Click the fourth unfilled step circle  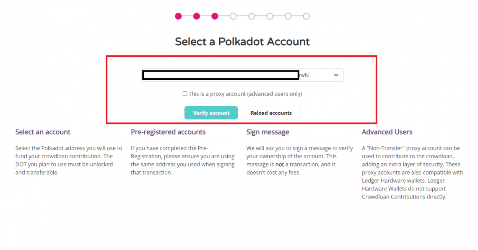coord(233,16)
